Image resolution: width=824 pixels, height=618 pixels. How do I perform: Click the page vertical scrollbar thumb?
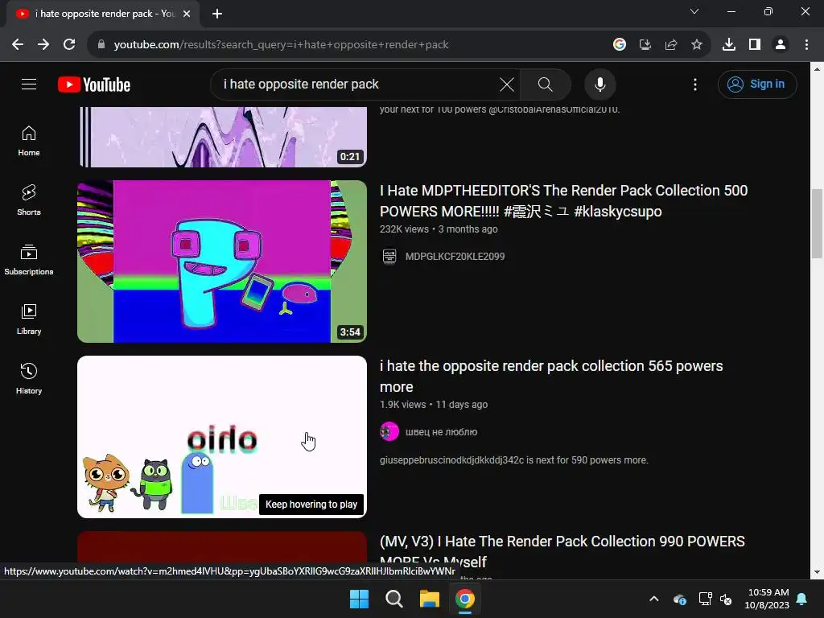click(x=817, y=224)
